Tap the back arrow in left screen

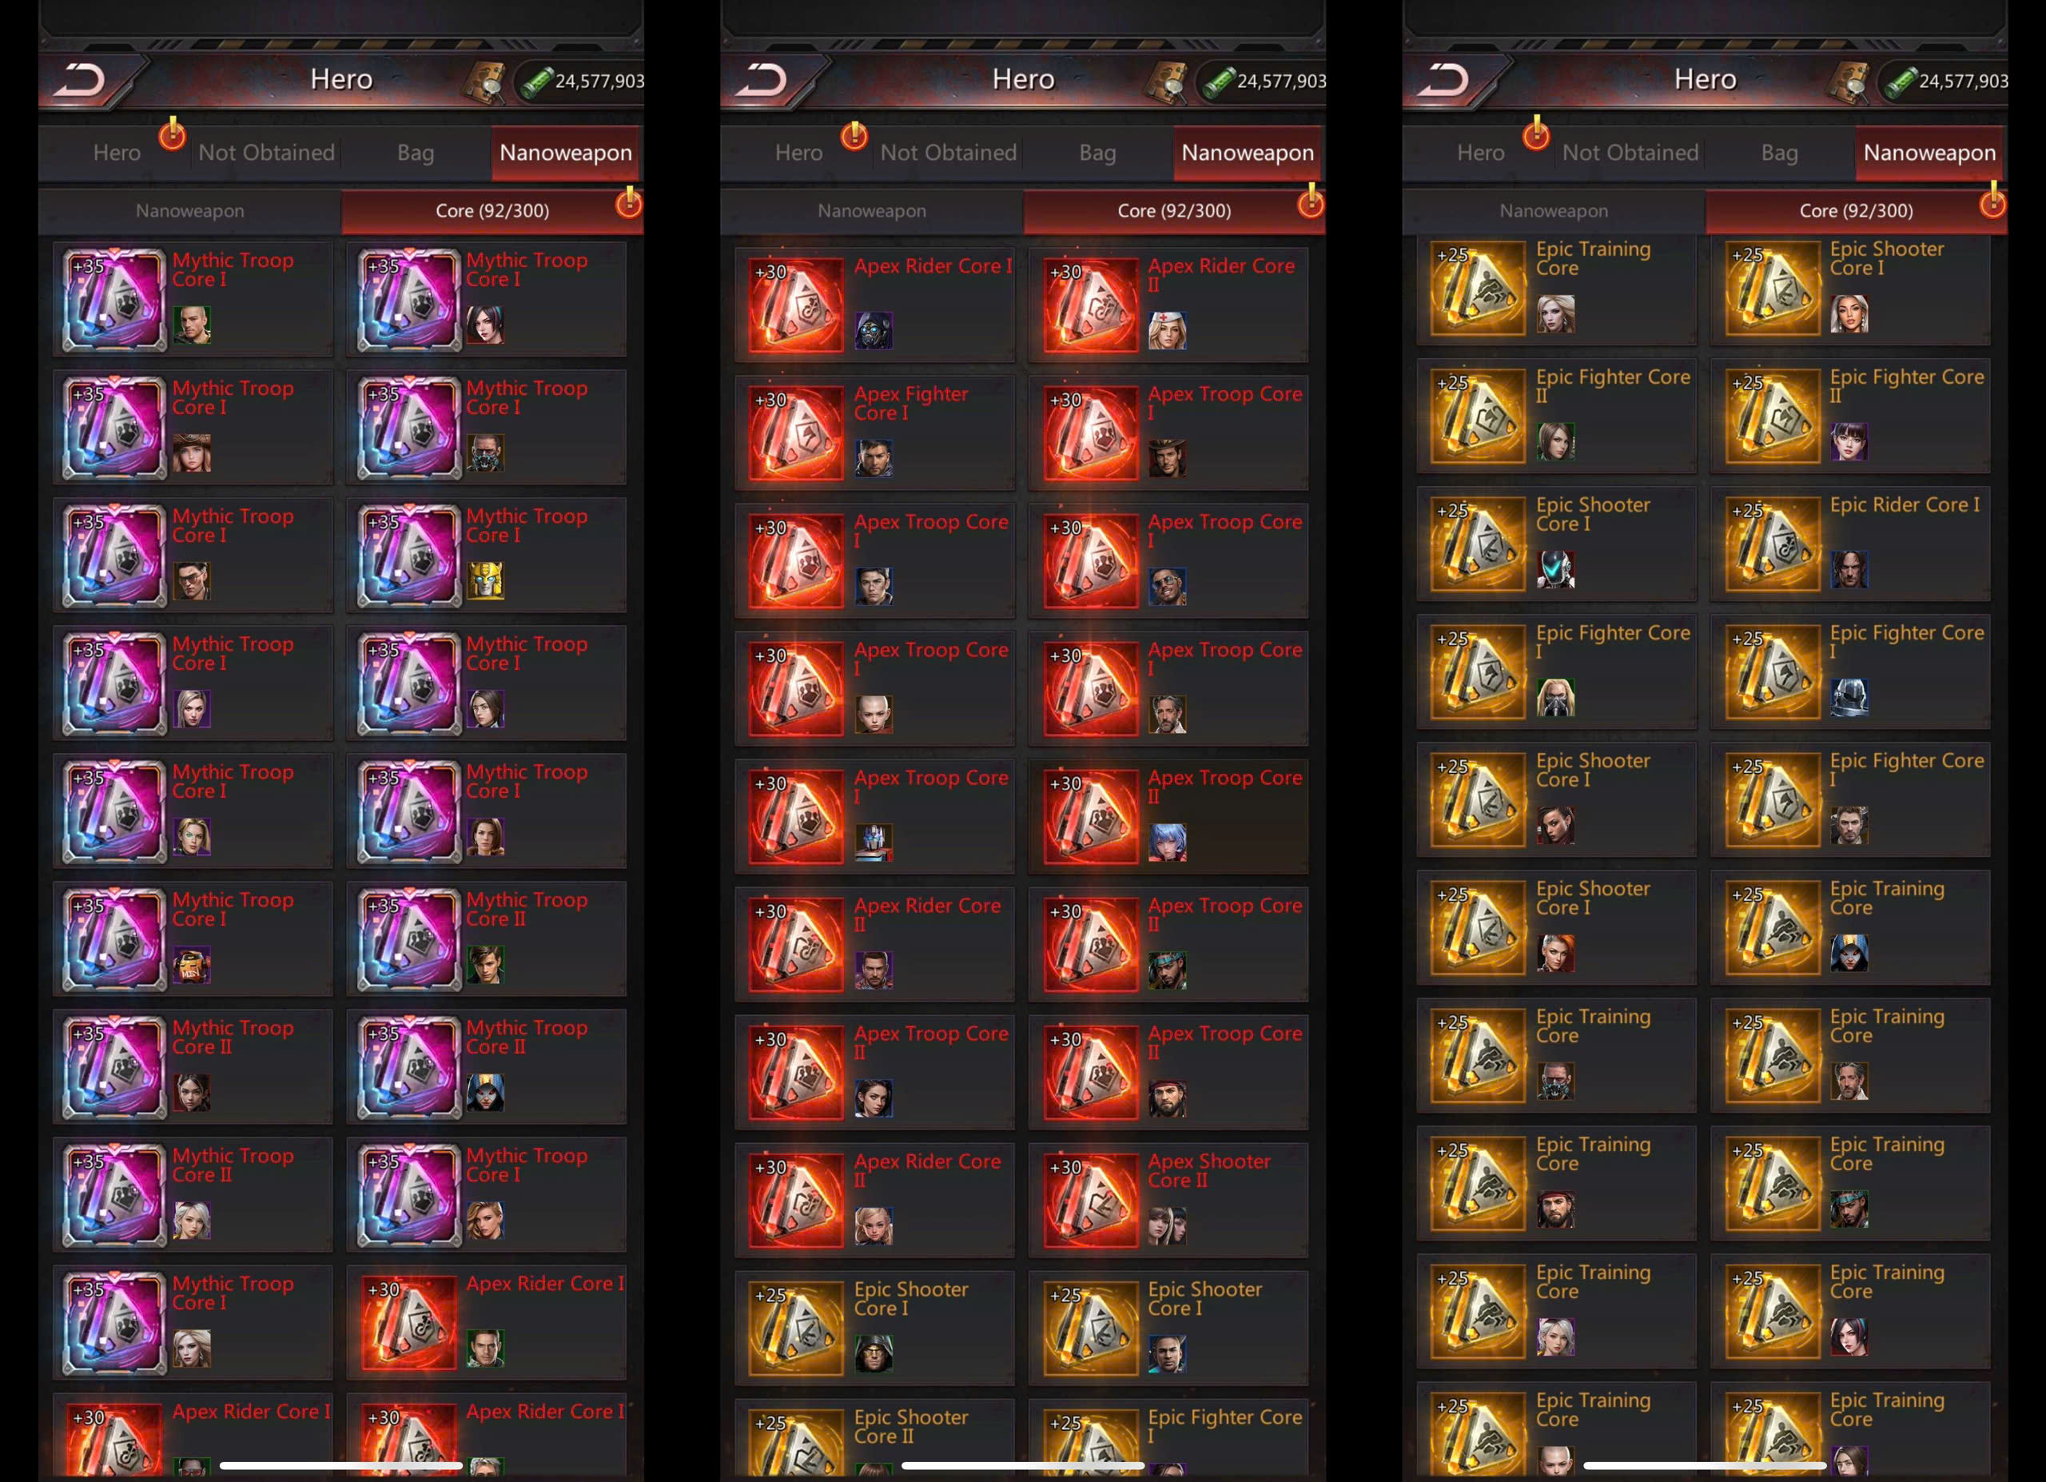pyautogui.click(x=82, y=80)
